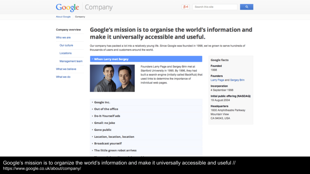Open the Management team sidebar link
This screenshot has width=310, height=174.
coord(71,61)
